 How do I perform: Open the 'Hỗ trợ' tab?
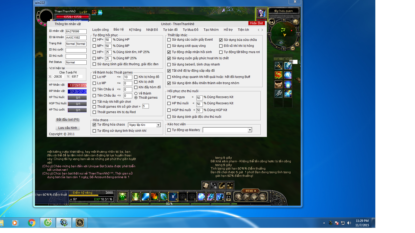click(x=228, y=30)
